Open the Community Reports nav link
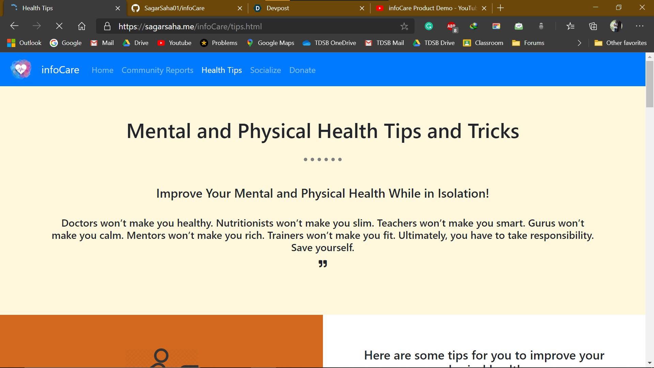Viewport: 654px width, 368px height. [157, 70]
